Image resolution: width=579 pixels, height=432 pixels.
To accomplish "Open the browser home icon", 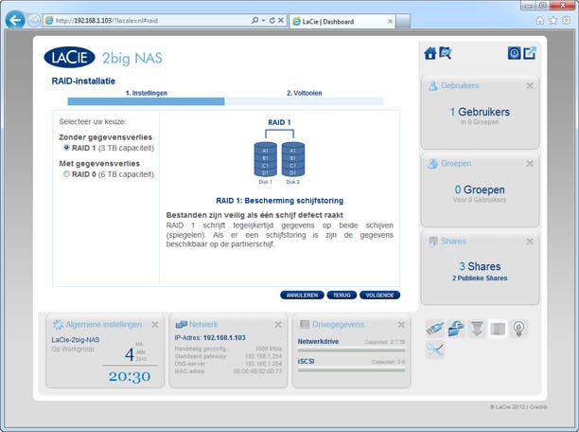I will point(540,20).
